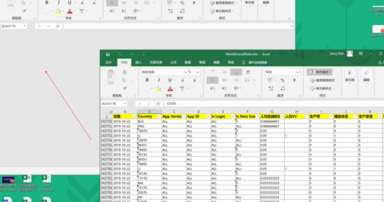Open 套用表格格式 in background Excel window
384x202 pixels.
(222, 3)
